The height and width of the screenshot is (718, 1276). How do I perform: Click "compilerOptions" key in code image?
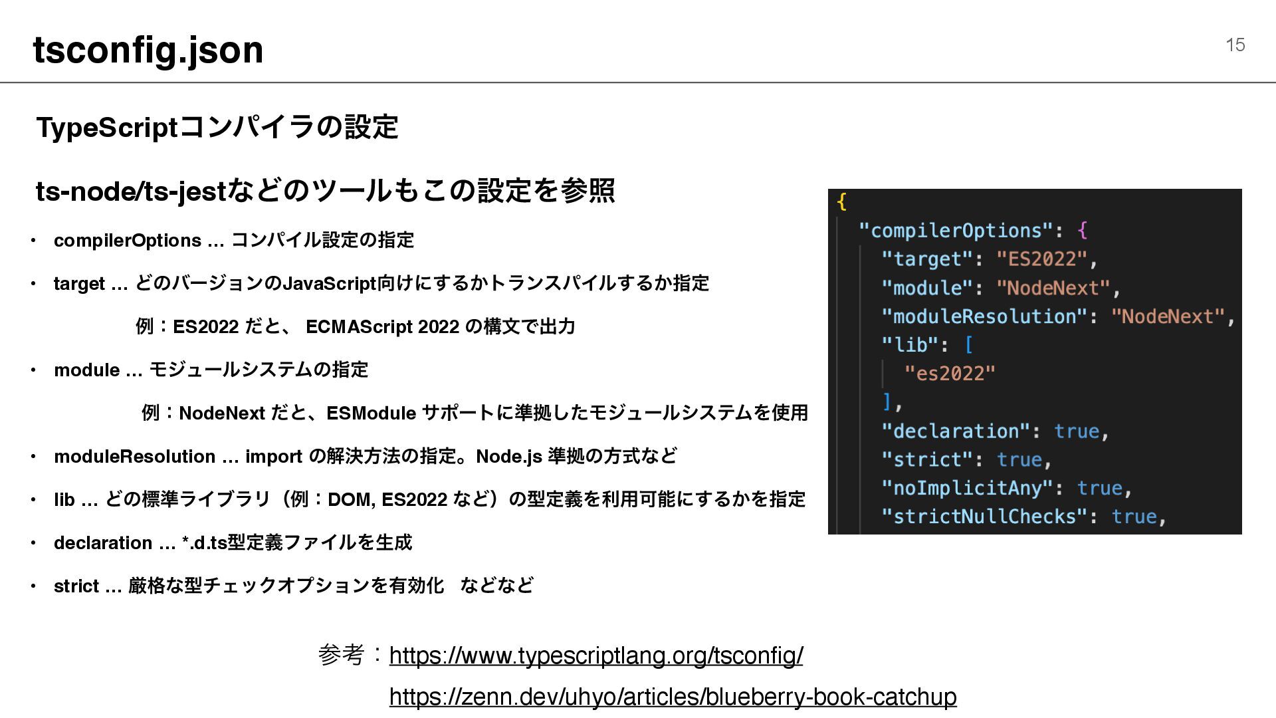955,231
